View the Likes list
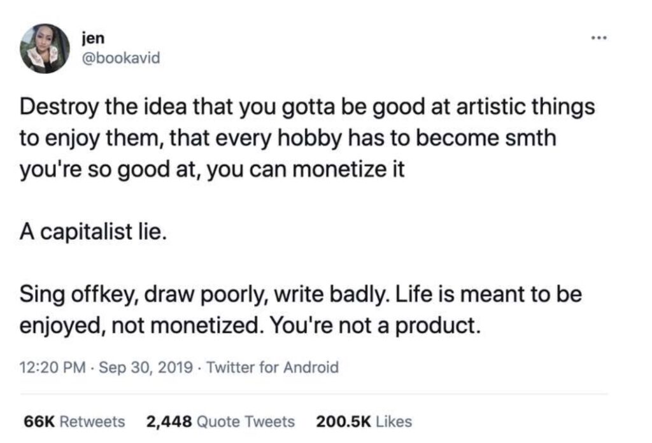Screen dimensions: 652x443 point(393,421)
